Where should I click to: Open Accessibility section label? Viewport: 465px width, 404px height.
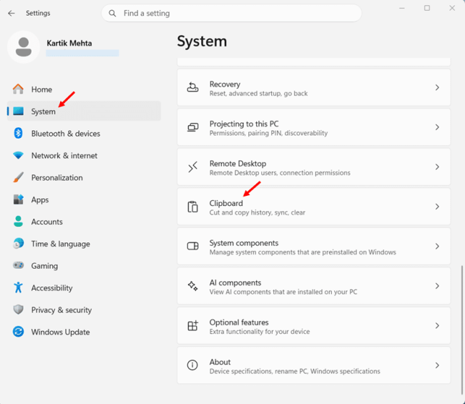click(x=52, y=288)
